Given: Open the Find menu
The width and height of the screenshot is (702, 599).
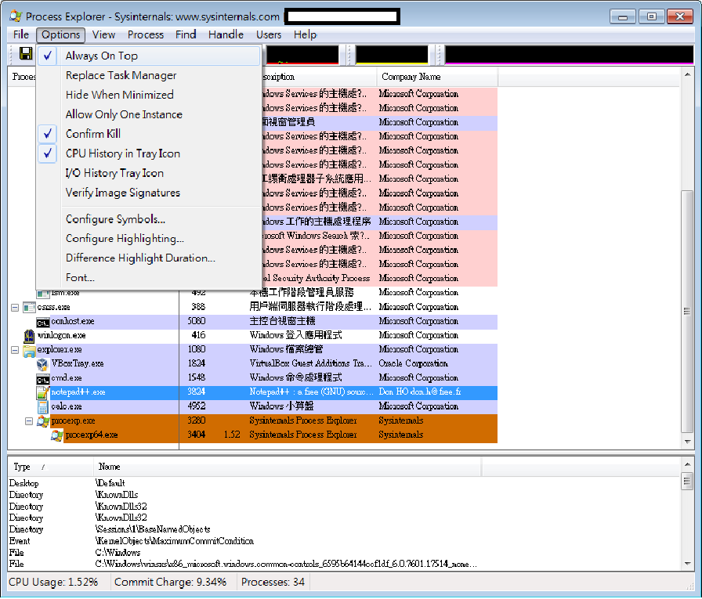Looking at the screenshot, I should tap(186, 35).
